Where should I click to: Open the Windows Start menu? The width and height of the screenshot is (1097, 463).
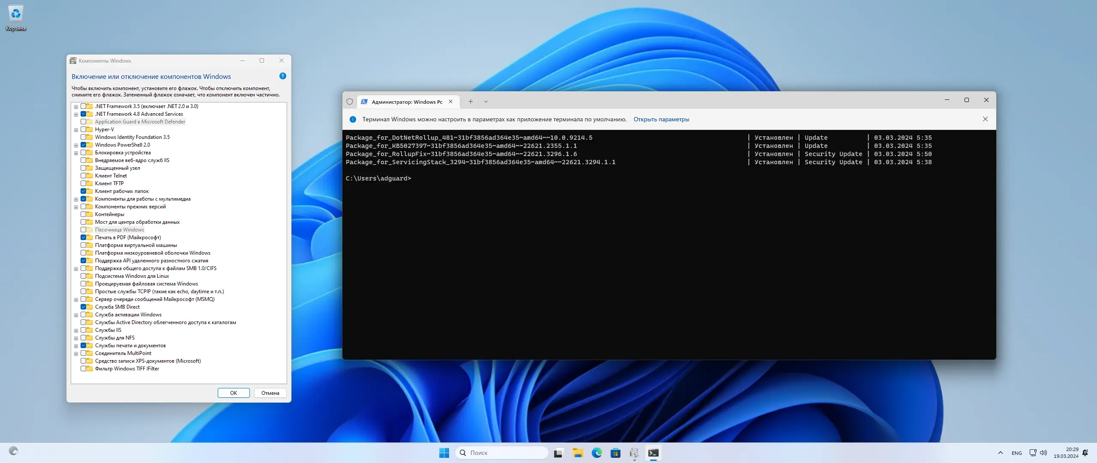(x=444, y=453)
